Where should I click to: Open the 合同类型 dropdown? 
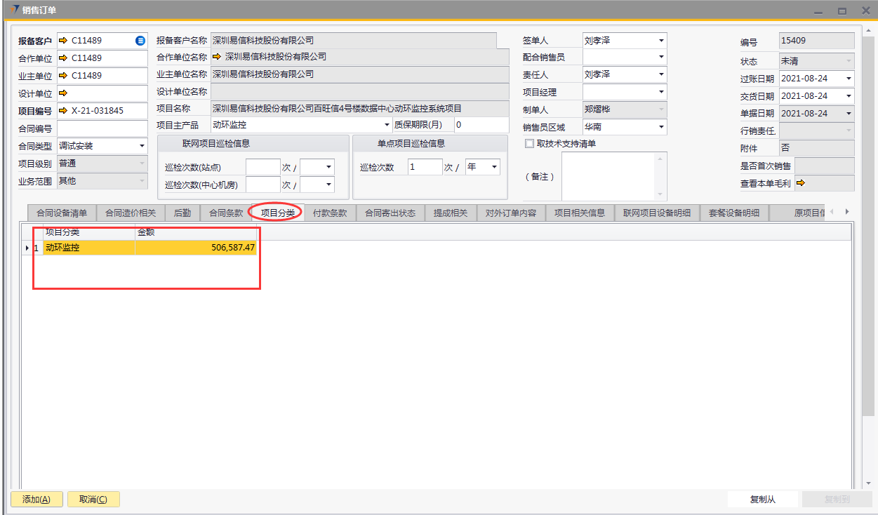click(142, 146)
